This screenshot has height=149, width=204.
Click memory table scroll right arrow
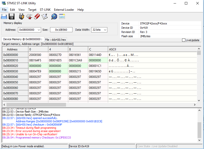point(195,105)
